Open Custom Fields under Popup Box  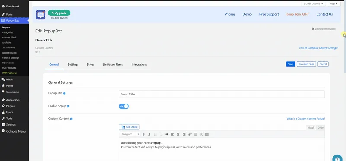[9, 38]
